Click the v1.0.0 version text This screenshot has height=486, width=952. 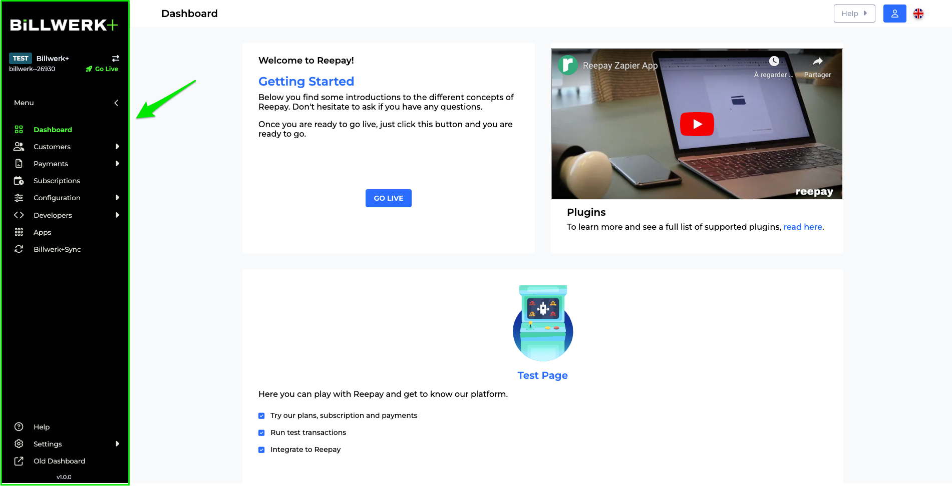click(x=64, y=477)
